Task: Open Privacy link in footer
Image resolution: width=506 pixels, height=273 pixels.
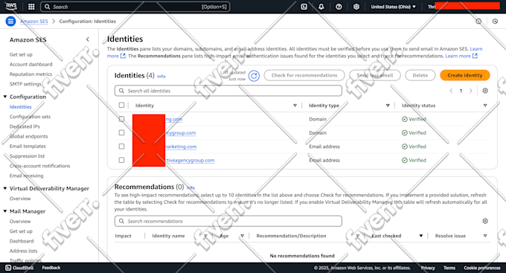Action: click(428, 268)
